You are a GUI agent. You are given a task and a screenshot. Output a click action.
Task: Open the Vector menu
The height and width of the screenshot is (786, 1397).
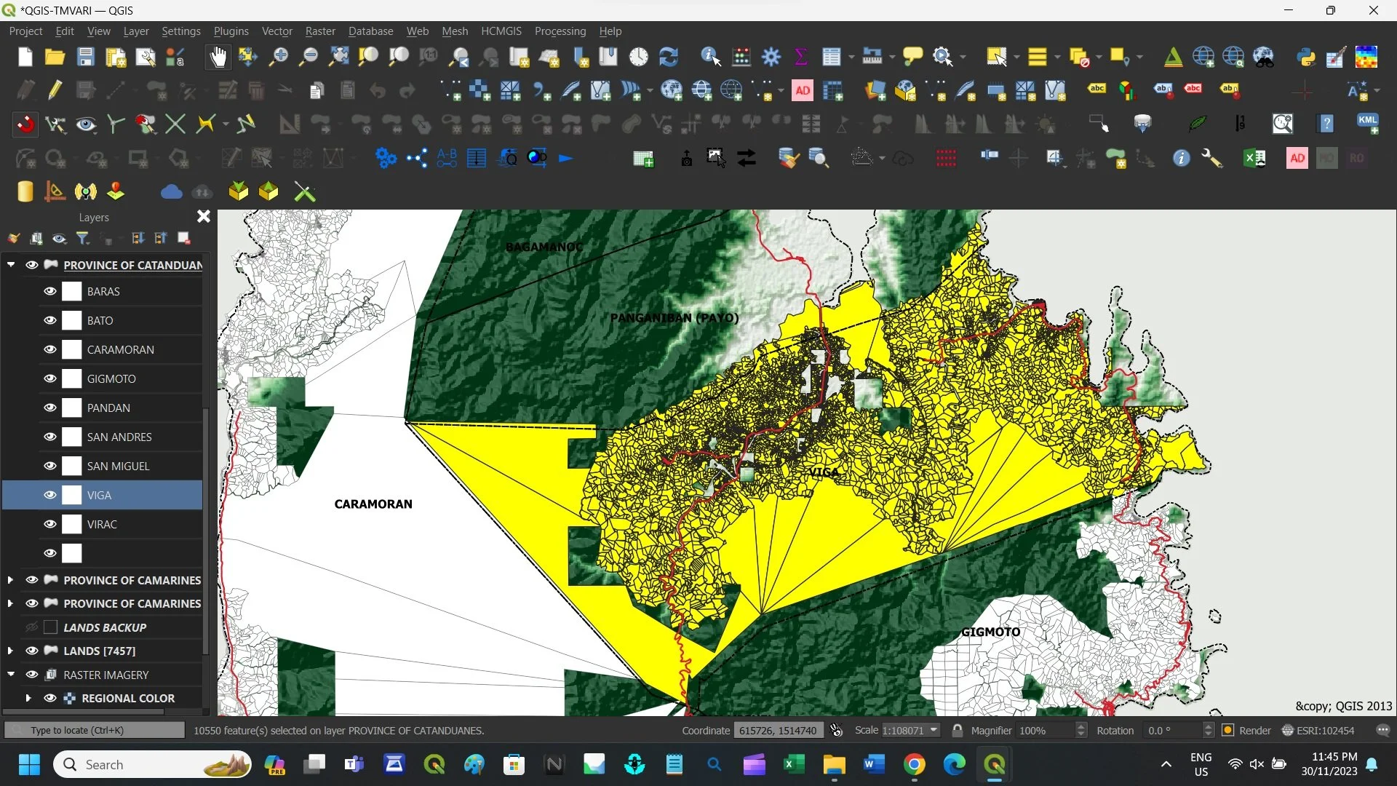point(276,31)
